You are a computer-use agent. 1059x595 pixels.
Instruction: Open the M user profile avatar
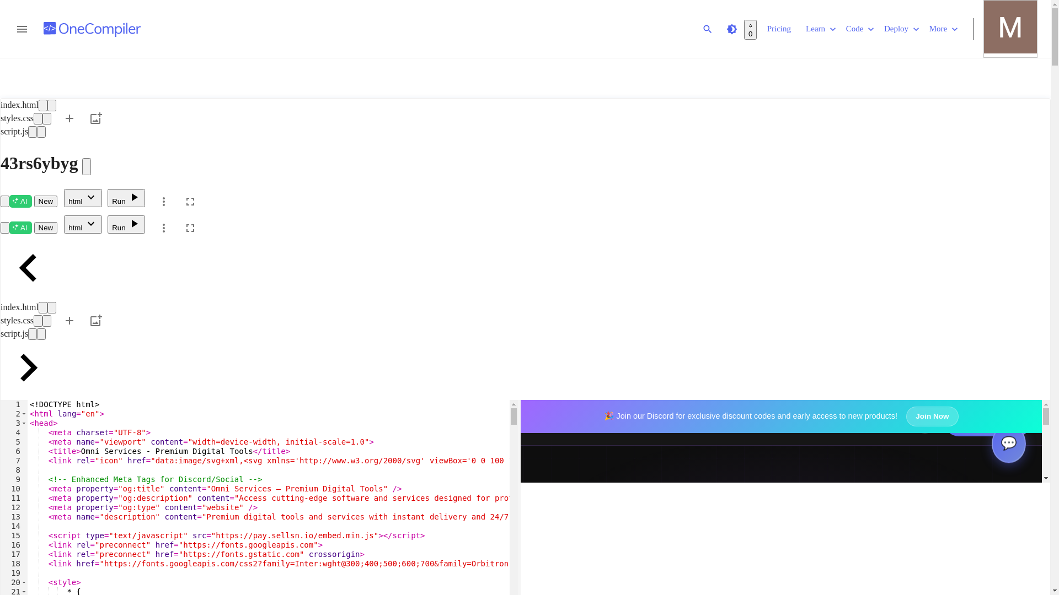pos(1010,28)
